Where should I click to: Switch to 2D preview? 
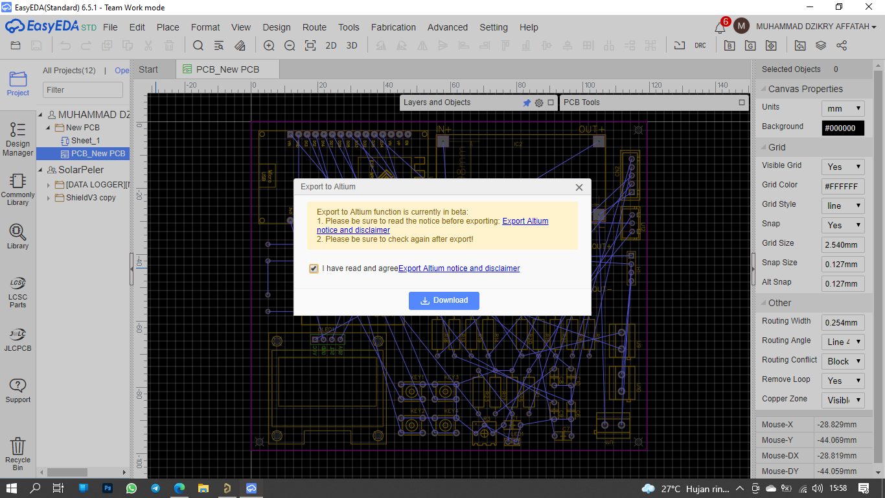pyautogui.click(x=331, y=45)
